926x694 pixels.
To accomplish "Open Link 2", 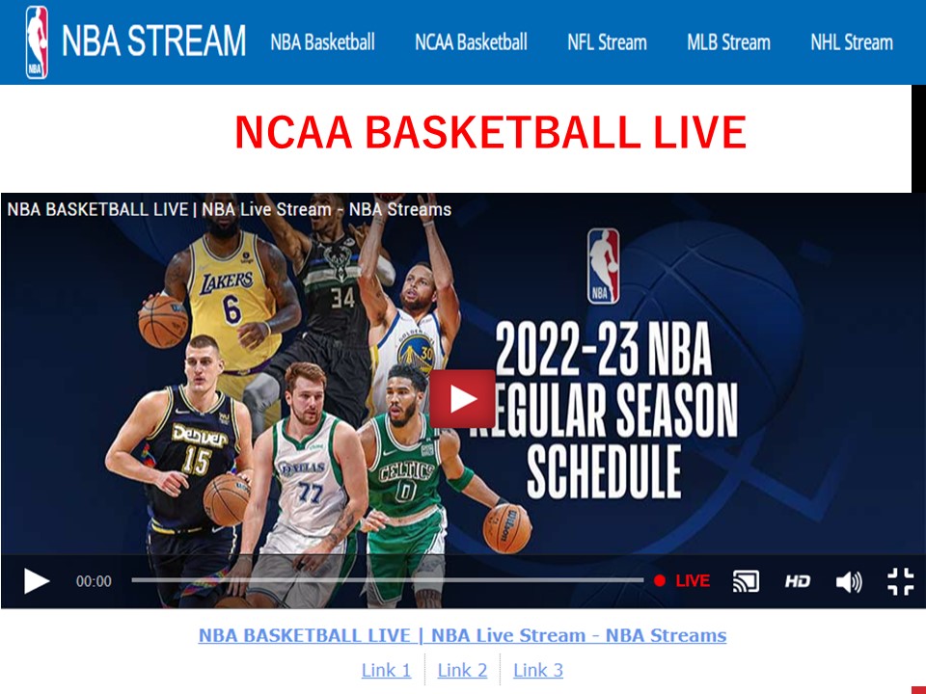I will [461, 670].
